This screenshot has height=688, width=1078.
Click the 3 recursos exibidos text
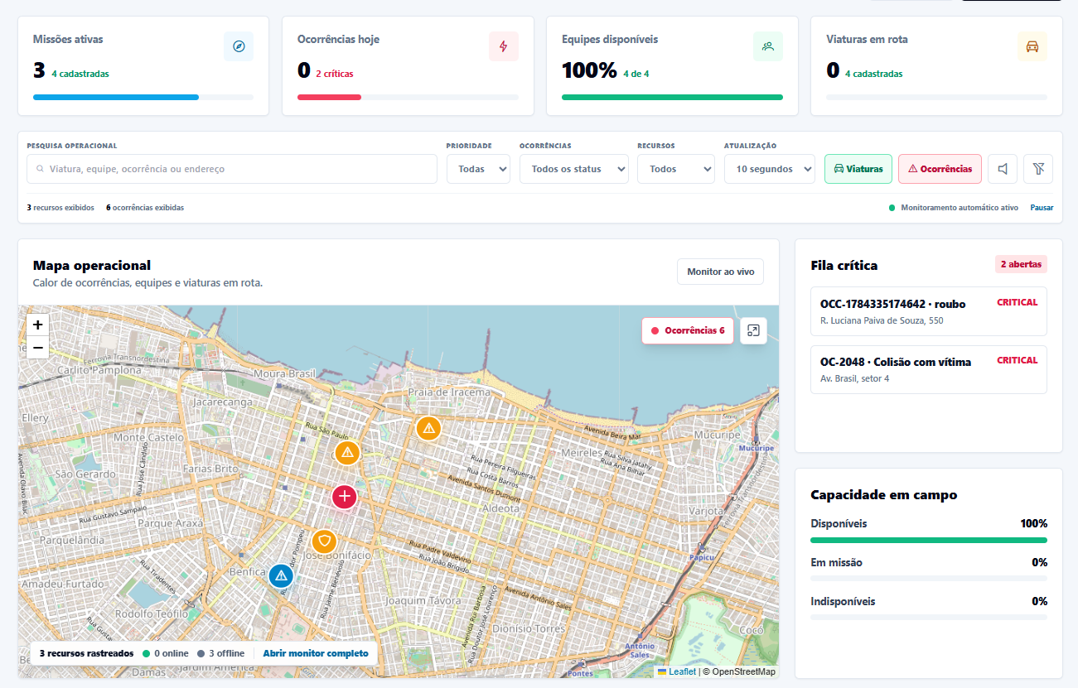(60, 208)
